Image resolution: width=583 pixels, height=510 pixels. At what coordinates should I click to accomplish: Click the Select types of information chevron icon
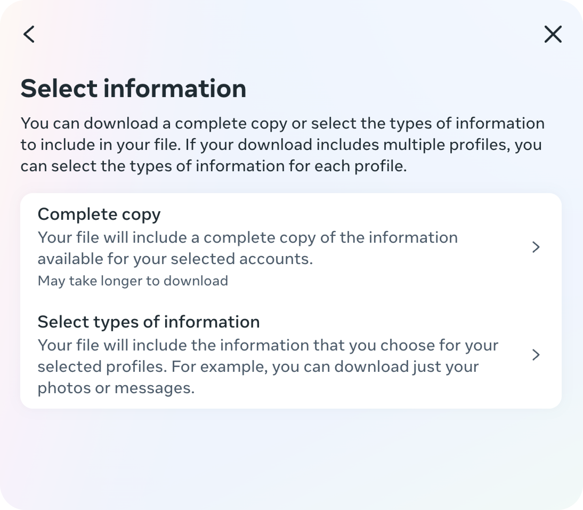537,355
